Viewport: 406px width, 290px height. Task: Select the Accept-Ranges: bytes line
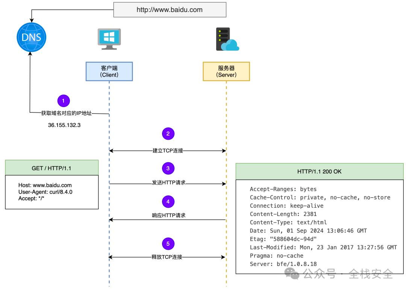[283, 189]
